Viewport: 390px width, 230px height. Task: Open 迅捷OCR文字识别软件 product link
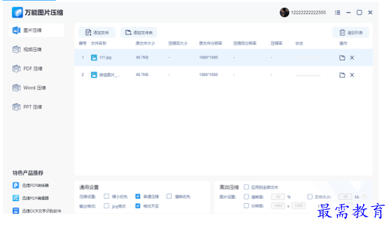[x=41, y=211]
